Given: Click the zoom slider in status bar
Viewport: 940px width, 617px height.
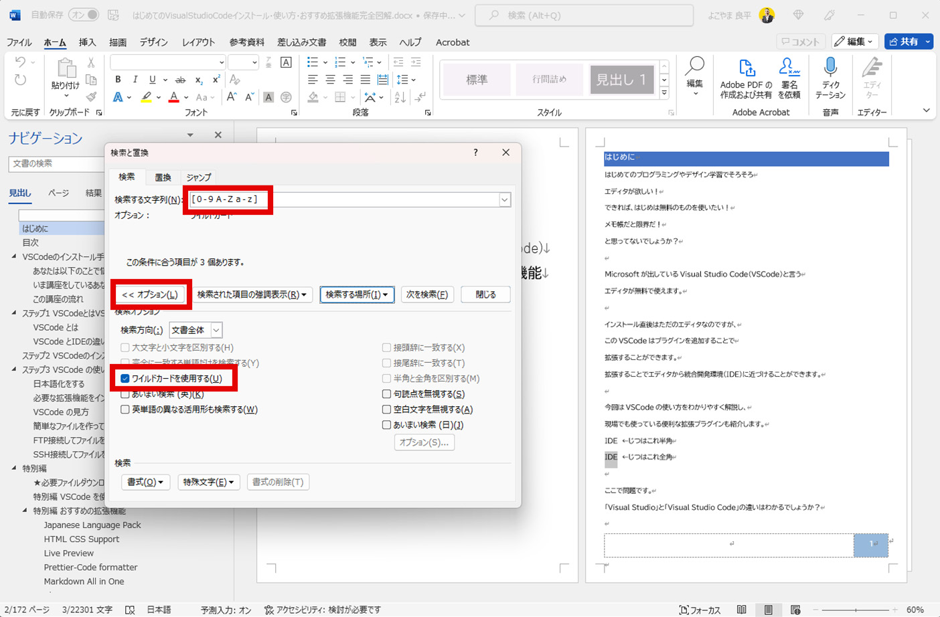Looking at the screenshot, I should pos(856,610).
